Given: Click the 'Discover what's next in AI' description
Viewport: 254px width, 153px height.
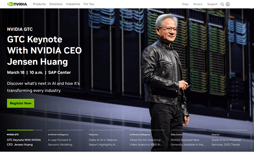Looking at the screenshot, I should (x=43, y=87).
